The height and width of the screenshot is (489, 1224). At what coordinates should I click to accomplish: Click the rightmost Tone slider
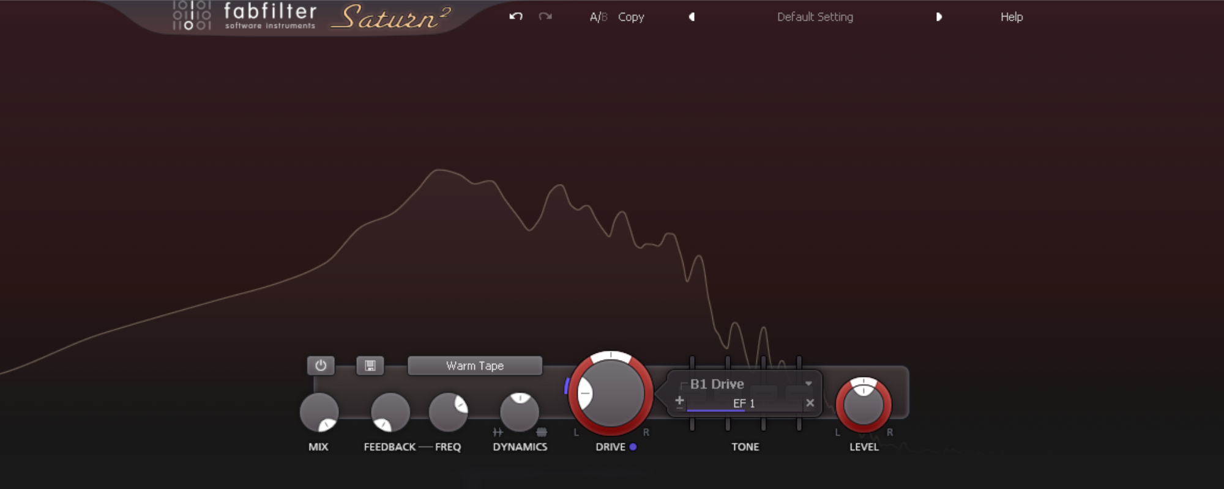click(799, 363)
